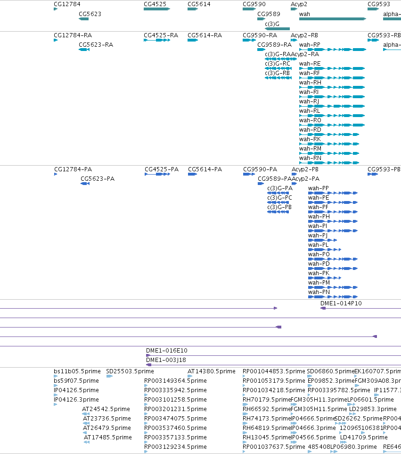401x454 pixels.
Task: Select the CG9593-PB protein label
Action: pyautogui.click(x=384, y=169)
